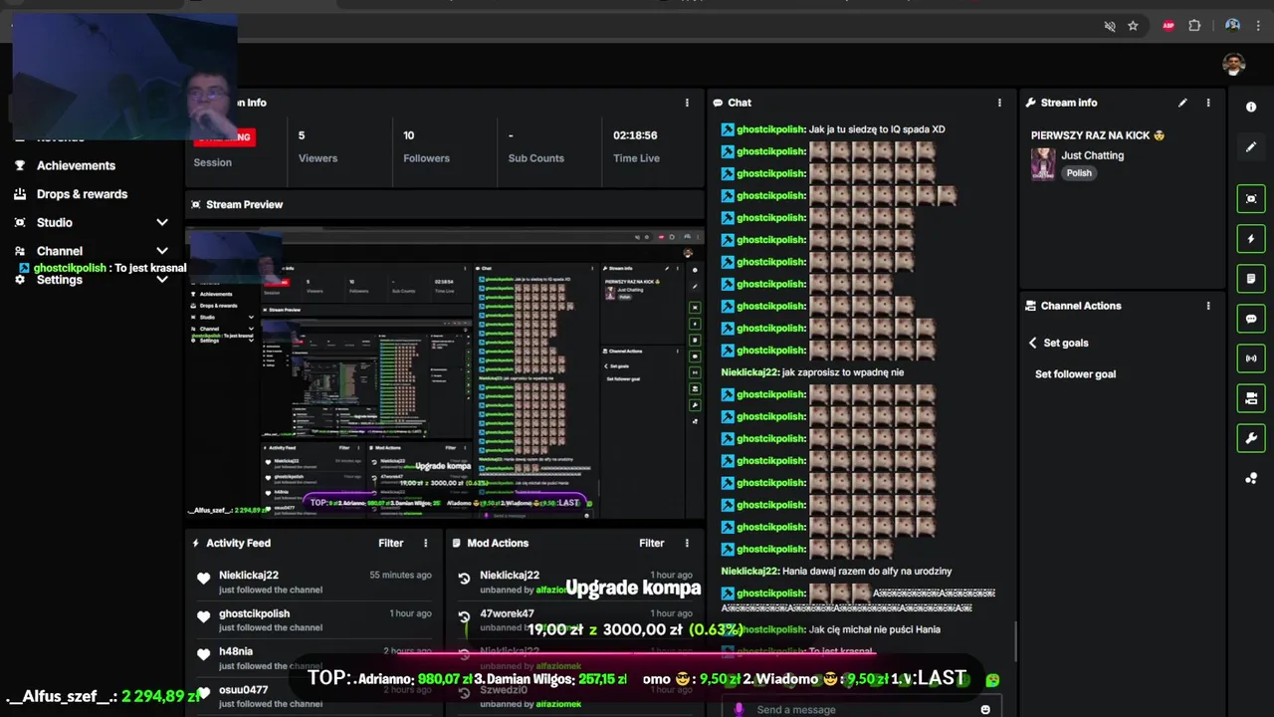
Task: Click the heart icon beside Nieklickaj22 follow
Action: [204, 579]
